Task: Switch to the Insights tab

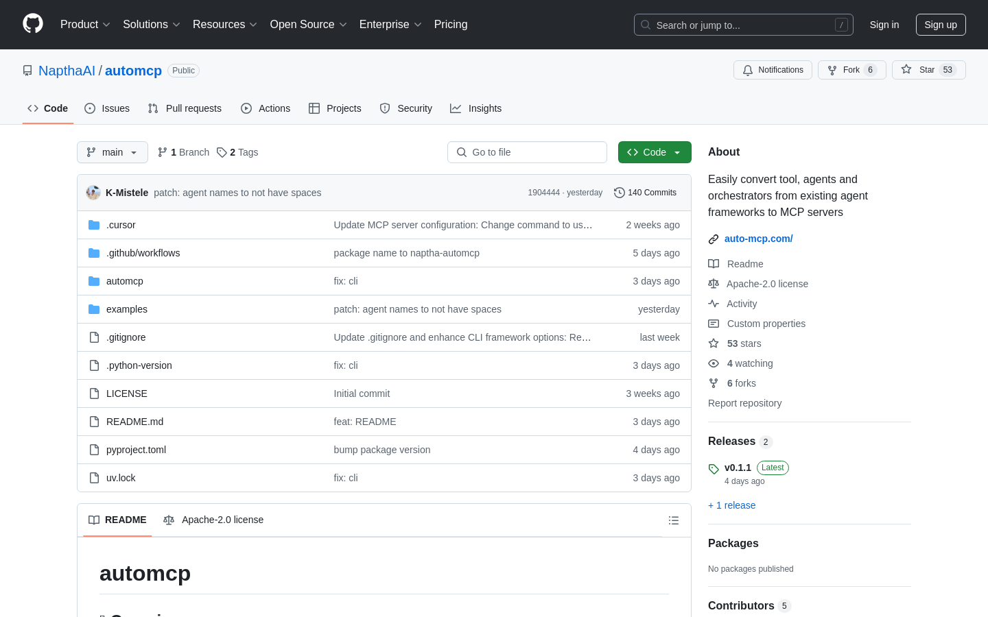Action: point(475,108)
